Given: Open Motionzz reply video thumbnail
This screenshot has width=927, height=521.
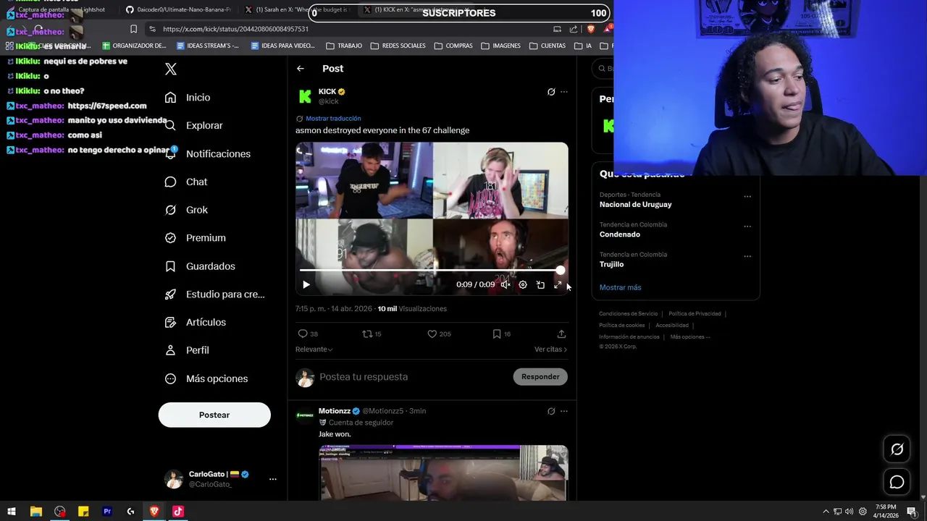Looking at the screenshot, I should (443, 473).
